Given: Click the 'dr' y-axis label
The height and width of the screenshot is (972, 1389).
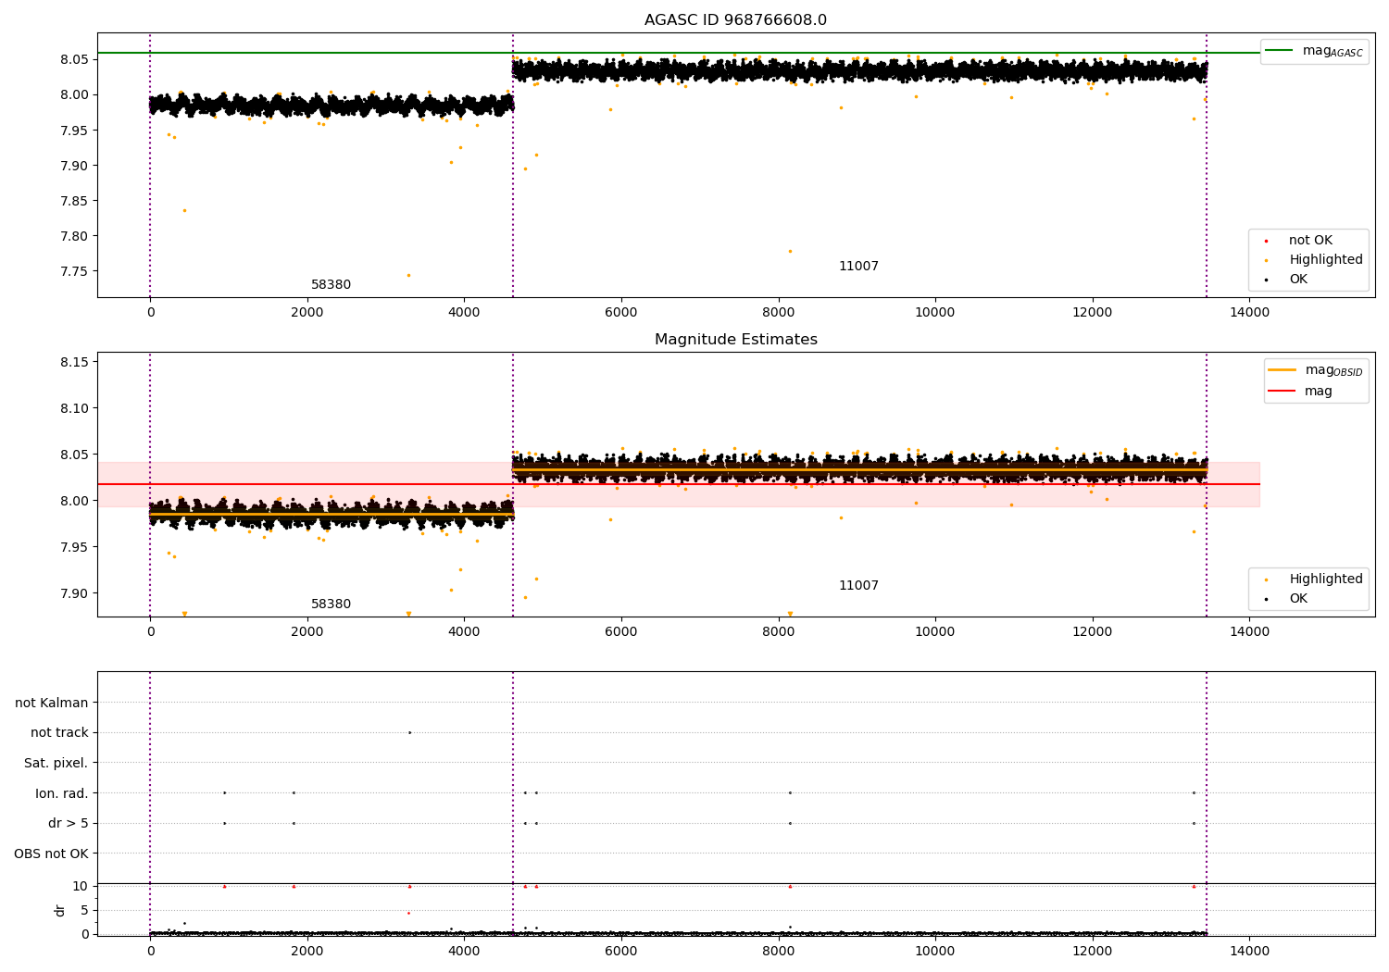Looking at the screenshot, I should [60, 910].
